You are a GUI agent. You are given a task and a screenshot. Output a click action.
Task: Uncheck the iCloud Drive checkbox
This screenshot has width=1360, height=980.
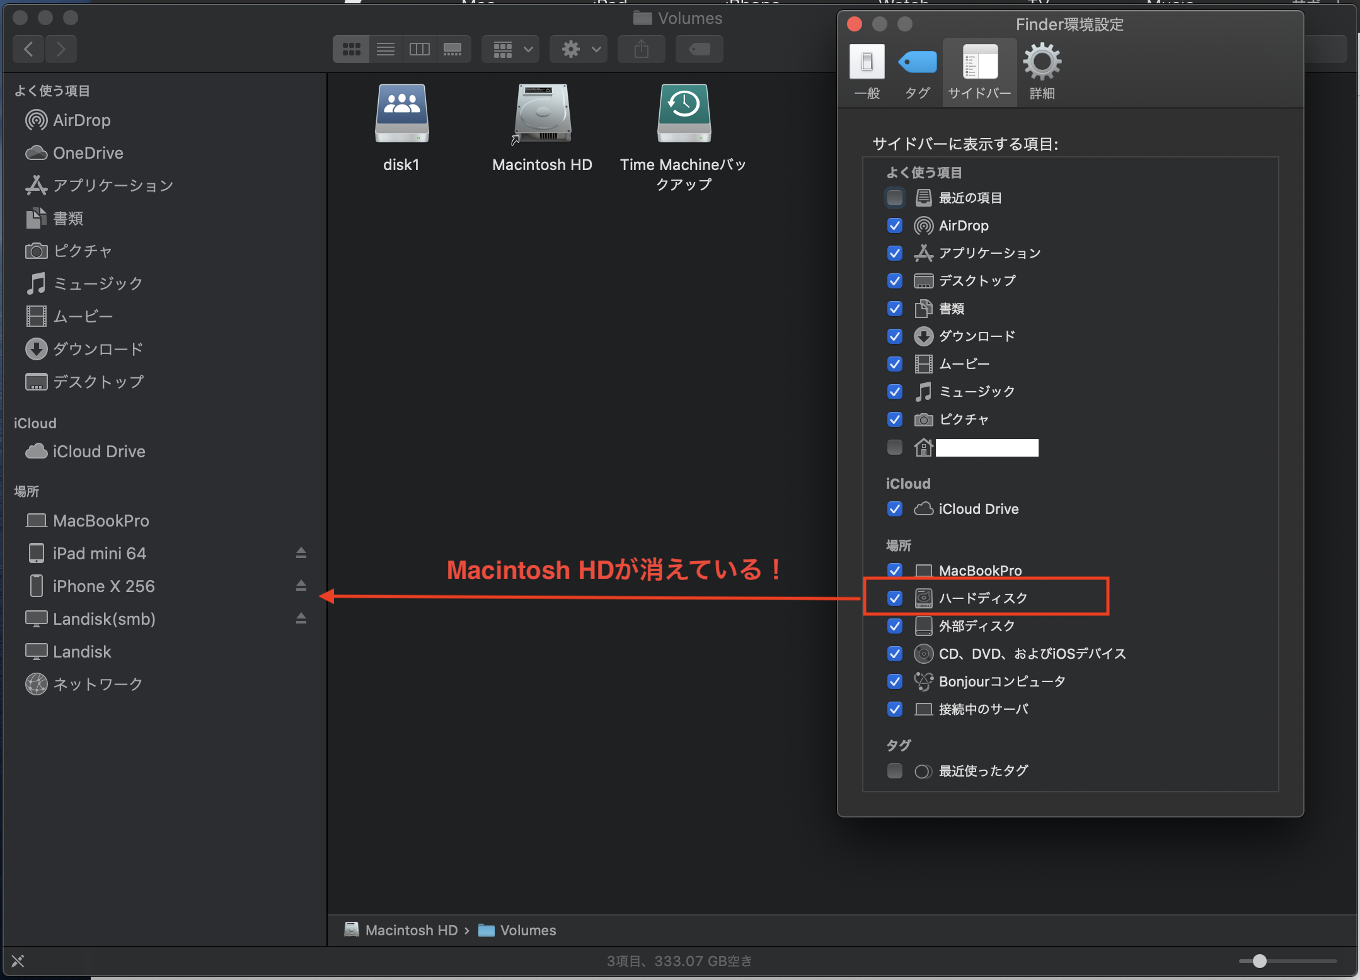click(x=894, y=508)
